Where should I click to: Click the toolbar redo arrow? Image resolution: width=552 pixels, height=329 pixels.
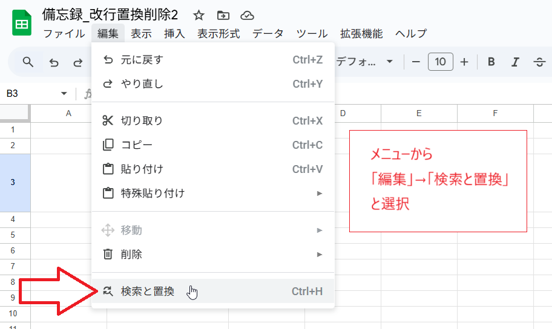click(x=78, y=63)
